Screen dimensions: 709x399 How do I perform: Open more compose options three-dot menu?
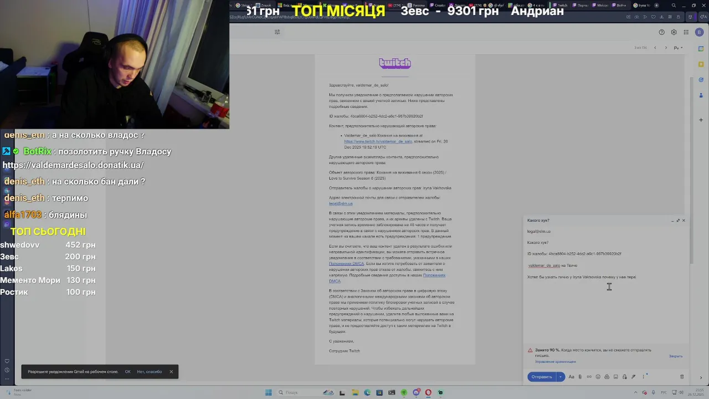(643, 377)
